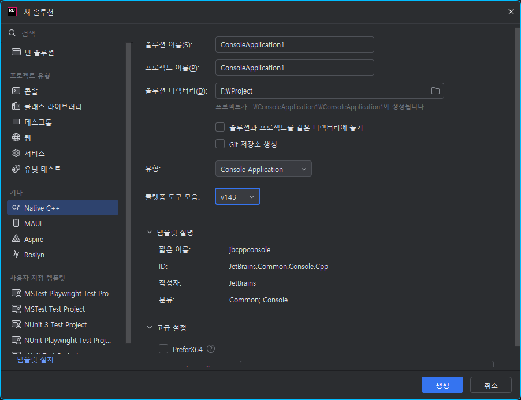
Task: Select the Native C++ template
Action: (x=63, y=207)
